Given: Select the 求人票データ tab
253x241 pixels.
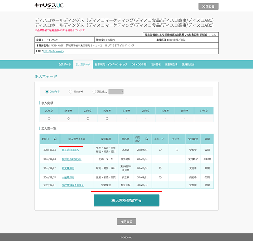Looking at the screenshot, I should [x=83, y=65].
